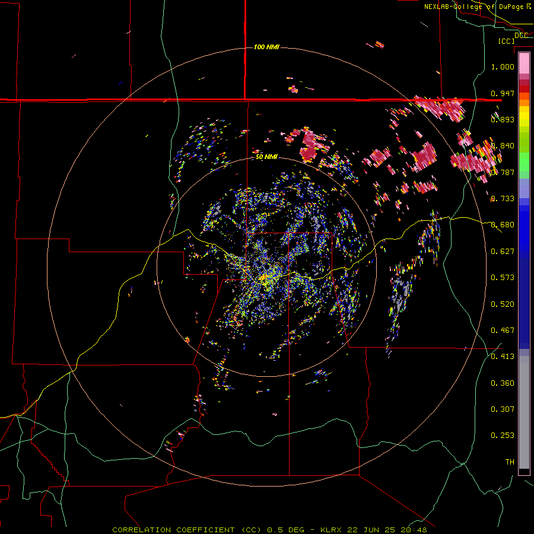Click the 1.000 scale value

tap(503, 66)
